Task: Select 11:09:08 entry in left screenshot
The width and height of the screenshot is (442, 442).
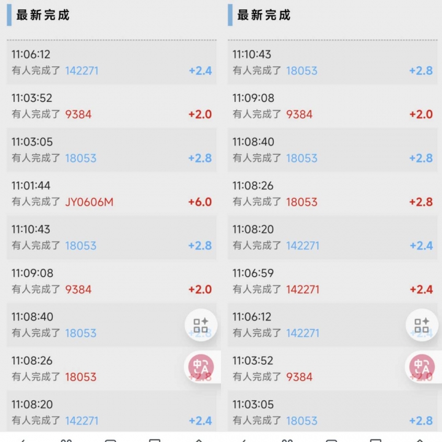Action: pyautogui.click(x=112, y=281)
